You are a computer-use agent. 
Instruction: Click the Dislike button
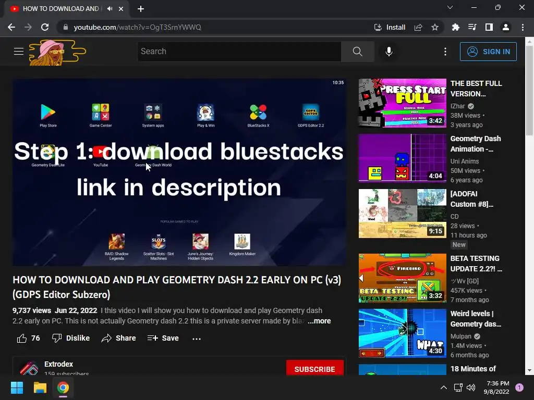coord(71,338)
